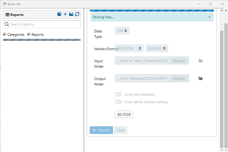Click the output folder path field

pyautogui.click(x=142, y=78)
